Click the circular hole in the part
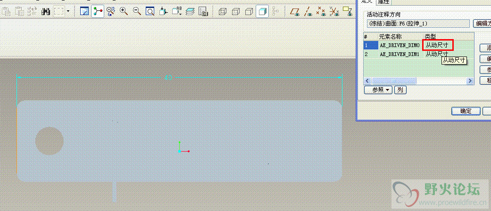This screenshot has height=211, width=491. pos(49,141)
